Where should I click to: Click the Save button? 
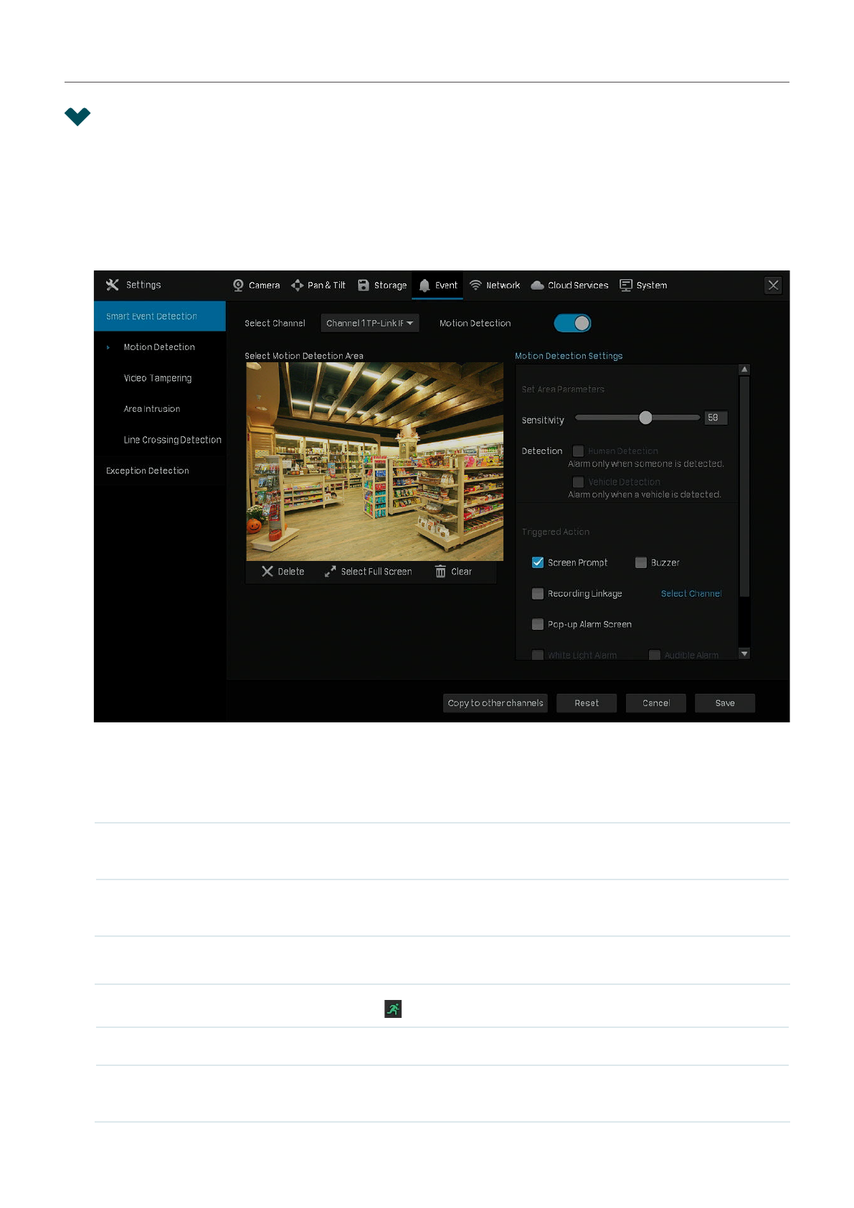click(x=724, y=704)
